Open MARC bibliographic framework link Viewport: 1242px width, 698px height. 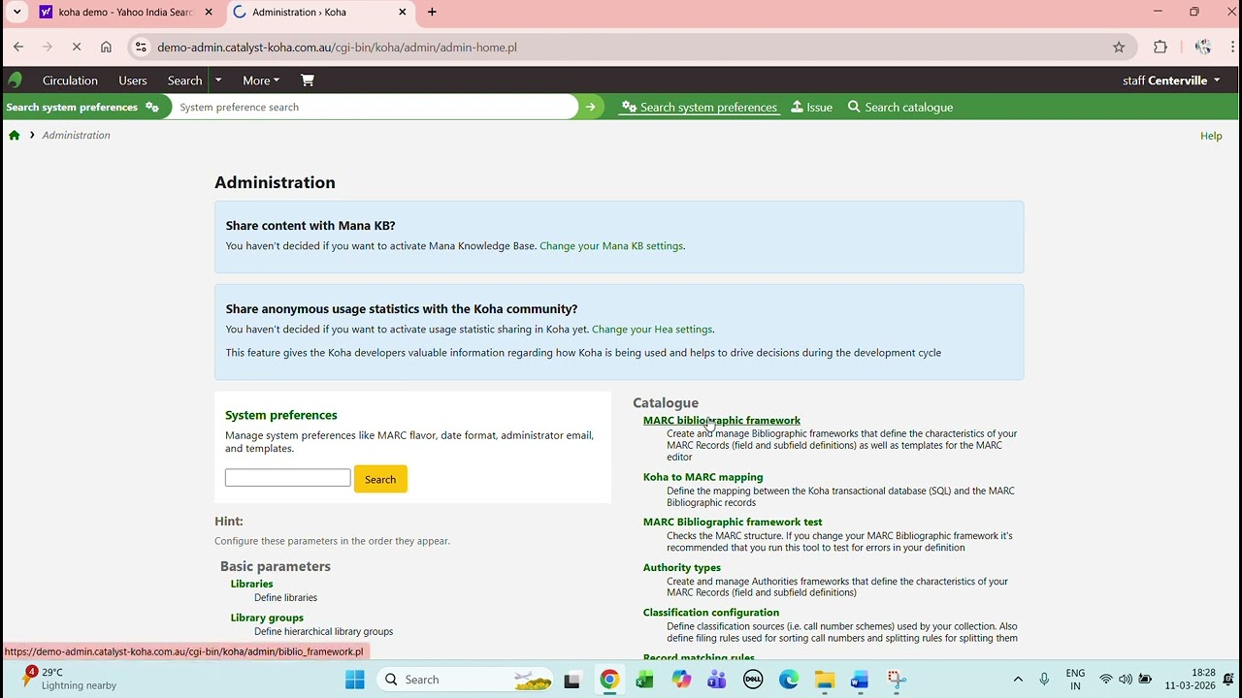pyautogui.click(x=722, y=421)
